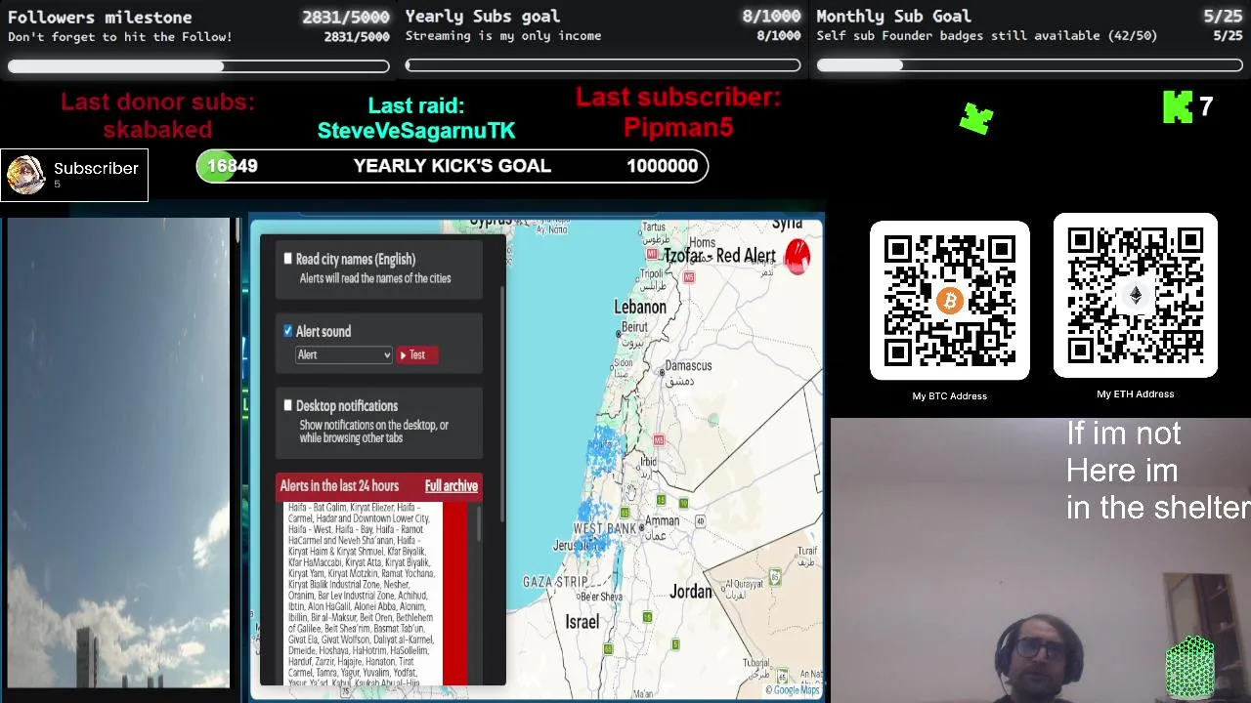This screenshot has height=703, width=1251.
Task: Click the Jordan country label on map
Action: coord(691,592)
